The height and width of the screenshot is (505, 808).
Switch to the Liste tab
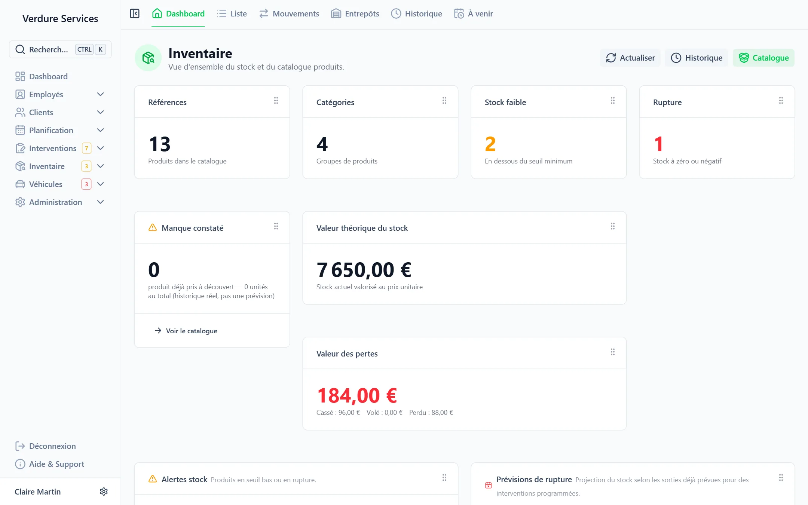pyautogui.click(x=232, y=14)
